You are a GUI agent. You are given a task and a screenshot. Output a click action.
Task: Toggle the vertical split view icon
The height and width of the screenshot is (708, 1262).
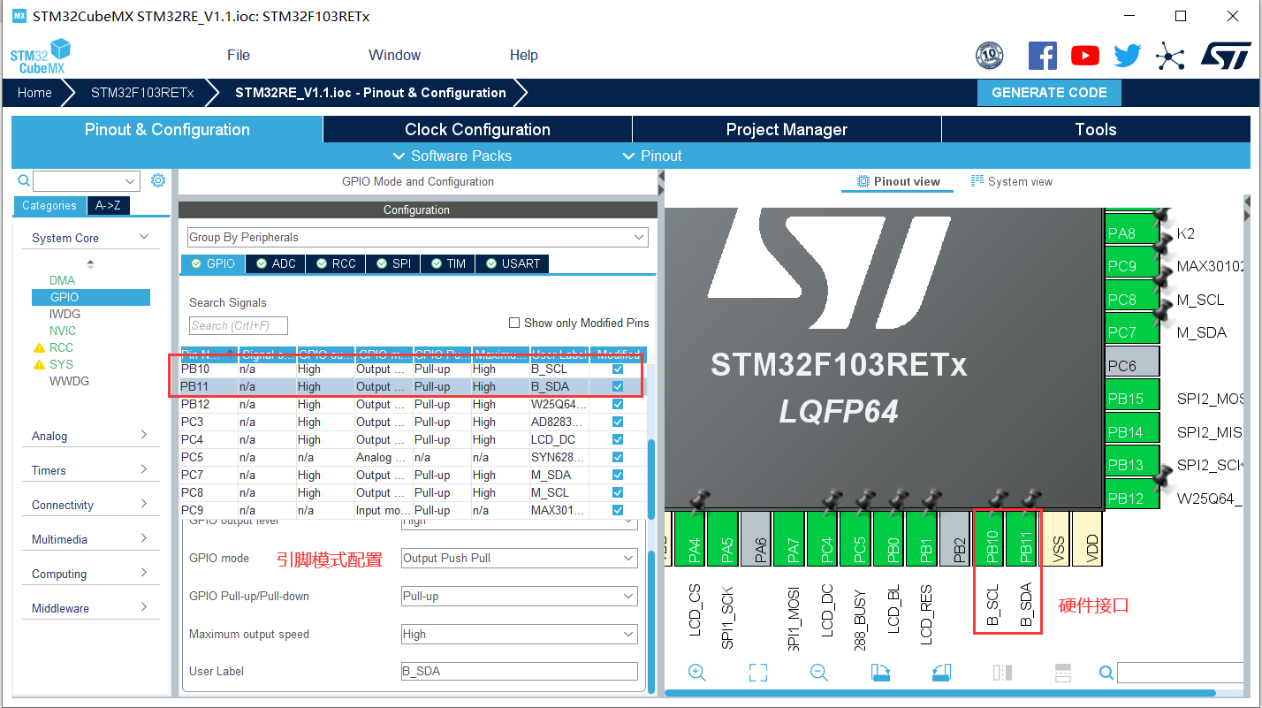(1002, 673)
